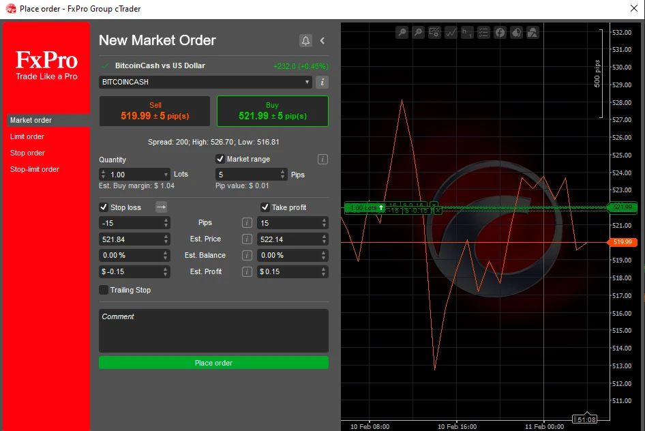Open the notifications bell icon
Image resolution: width=645 pixels, height=431 pixels.
click(305, 40)
